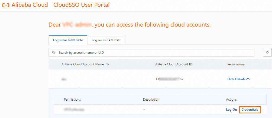Screen dimensions: 272x118
Task: Click the blurred account name in the row
Action: click(x=64, y=79)
